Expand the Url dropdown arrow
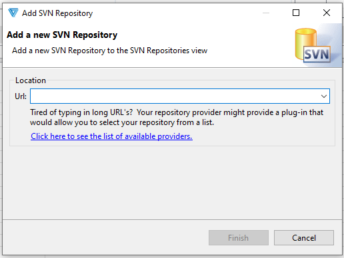The image size is (344, 258). click(324, 96)
